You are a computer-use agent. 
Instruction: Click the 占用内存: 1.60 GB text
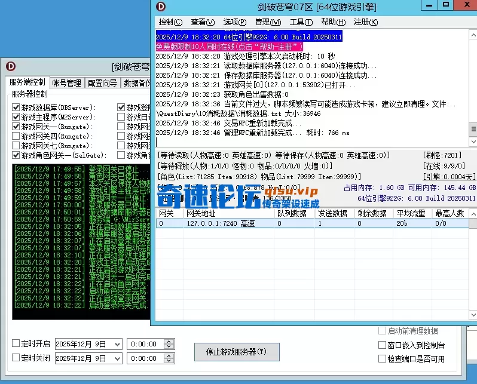(373, 188)
